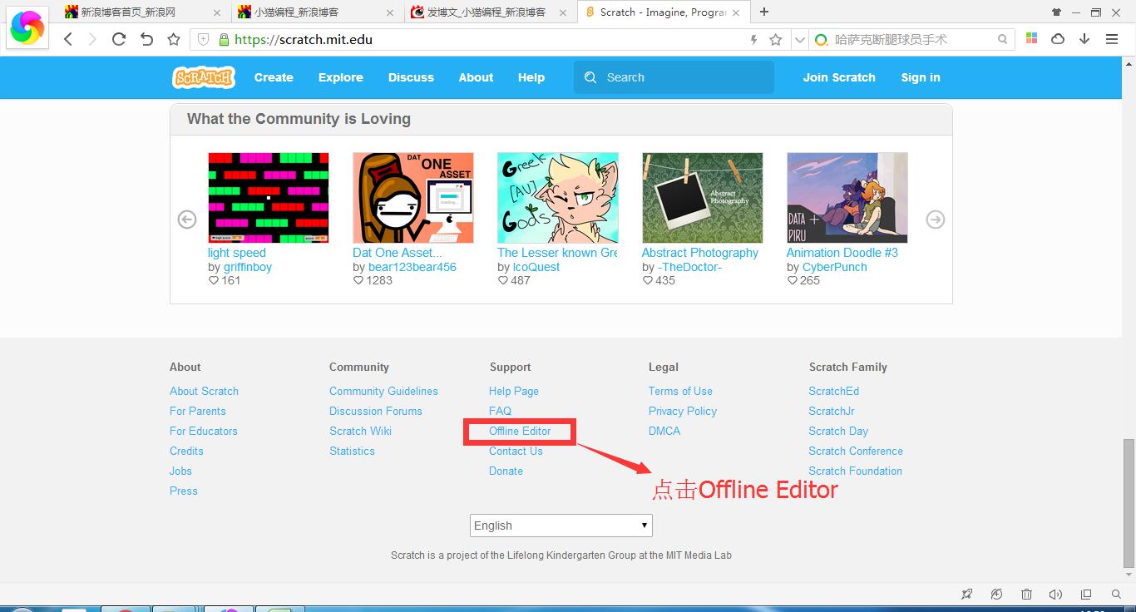Screen dimensions: 1136x612
Task: Open the ScratchJr footer link
Action: 832,411
